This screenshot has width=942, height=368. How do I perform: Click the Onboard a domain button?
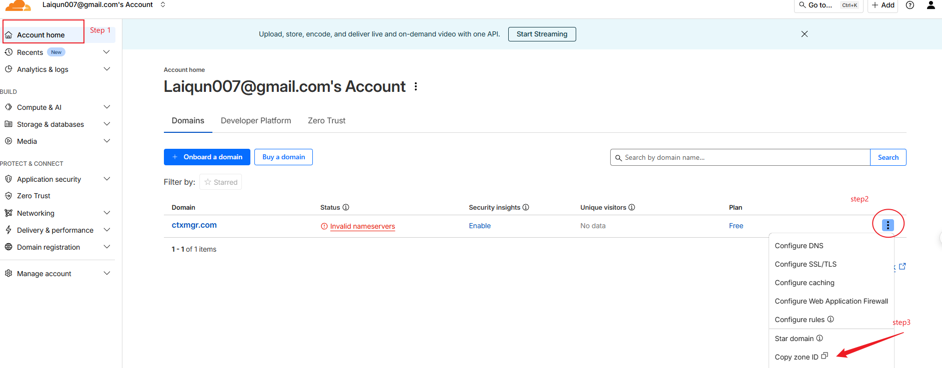[x=206, y=157]
